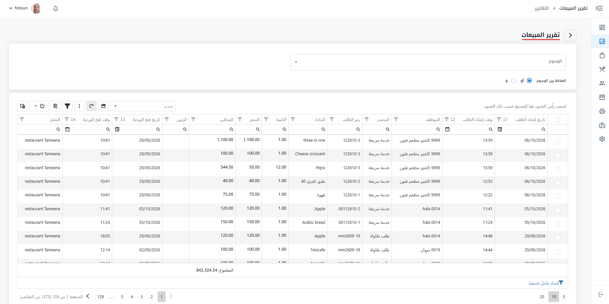
Task: Click the vertical collapse arrows toolbar icon
Action: coord(79,106)
